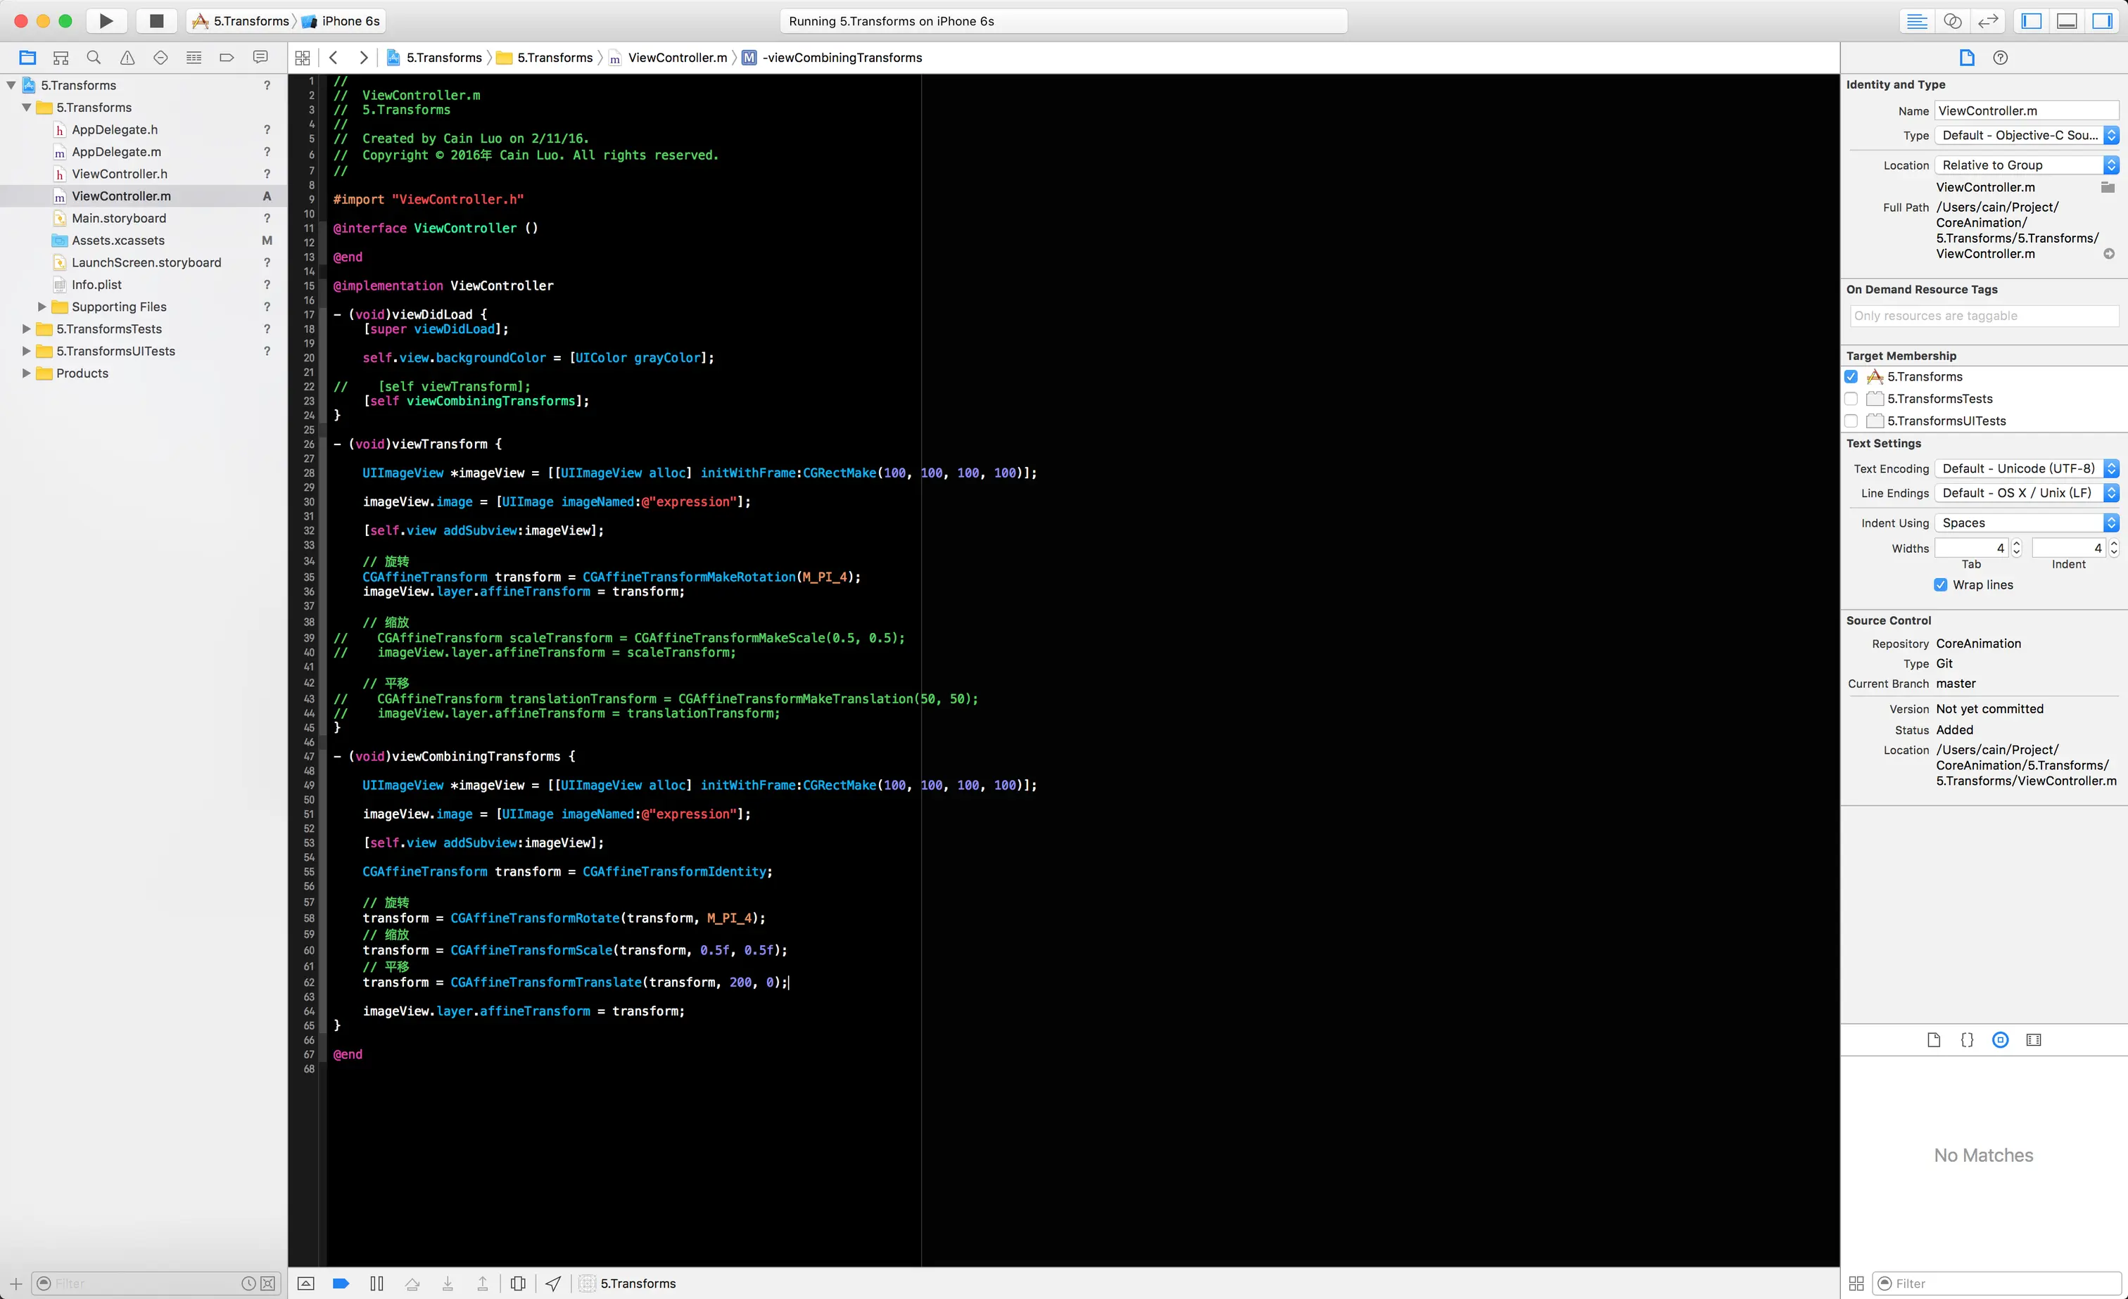
Task: Click Simulate Location arrow icon
Action: pos(552,1284)
